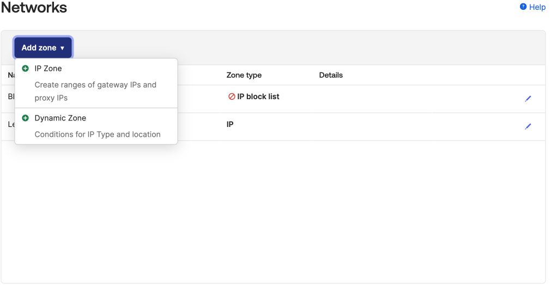
Task: Select the IP Zone menu option
Action: click(x=49, y=69)
